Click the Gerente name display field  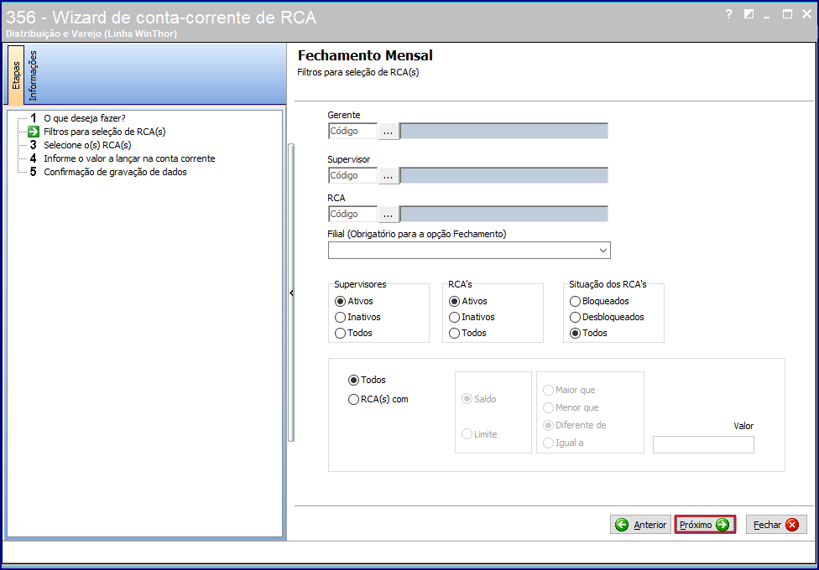(504, 131)
